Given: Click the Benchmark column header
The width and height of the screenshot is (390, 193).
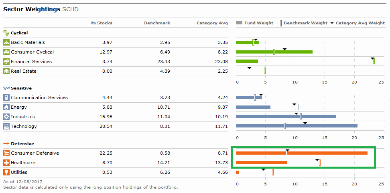Looking at the screenshot, I should tap(157, 23).
